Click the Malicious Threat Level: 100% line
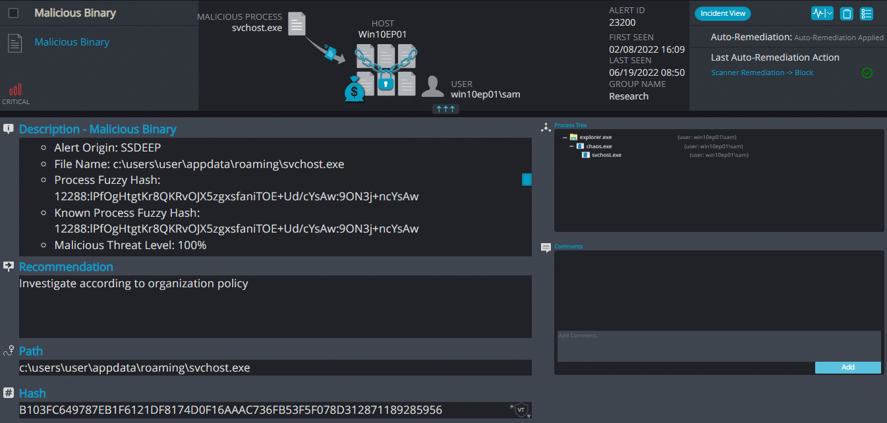This screenshot has width=887, height=423. click(130, 245)
